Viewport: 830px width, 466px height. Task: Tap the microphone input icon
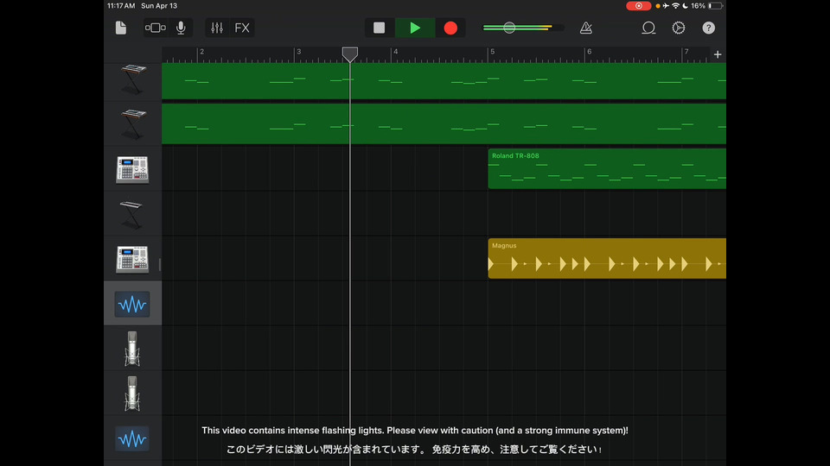tap(181, 28)
